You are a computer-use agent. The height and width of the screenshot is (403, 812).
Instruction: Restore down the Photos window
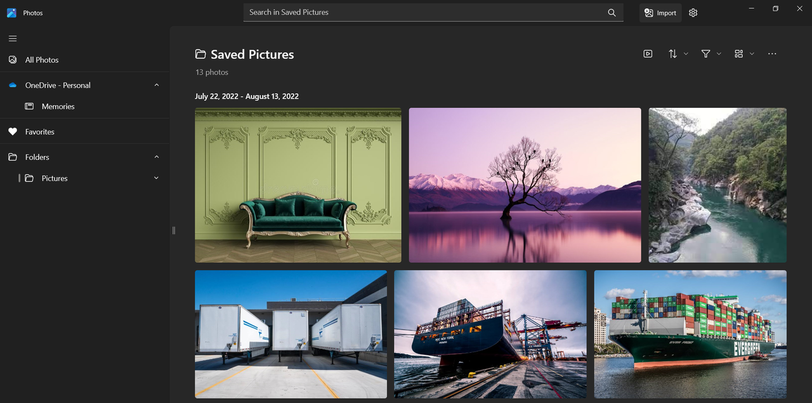pyautogui.click(x=775, y=8)
